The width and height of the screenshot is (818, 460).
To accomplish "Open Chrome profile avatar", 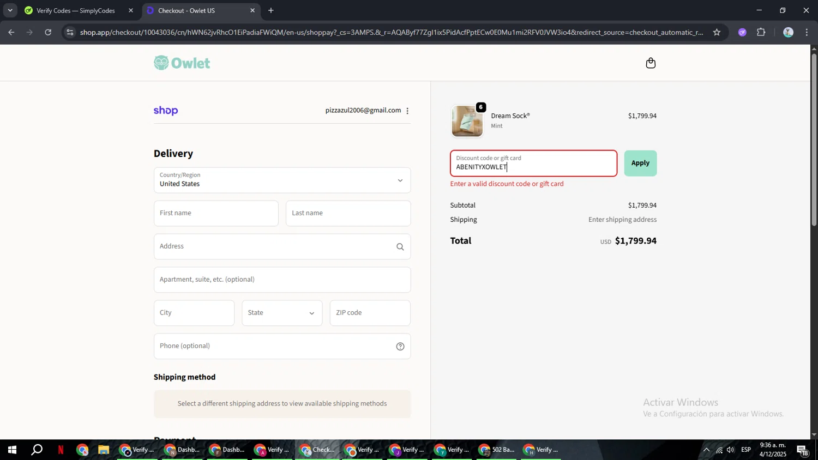I will tap(788, 32).
